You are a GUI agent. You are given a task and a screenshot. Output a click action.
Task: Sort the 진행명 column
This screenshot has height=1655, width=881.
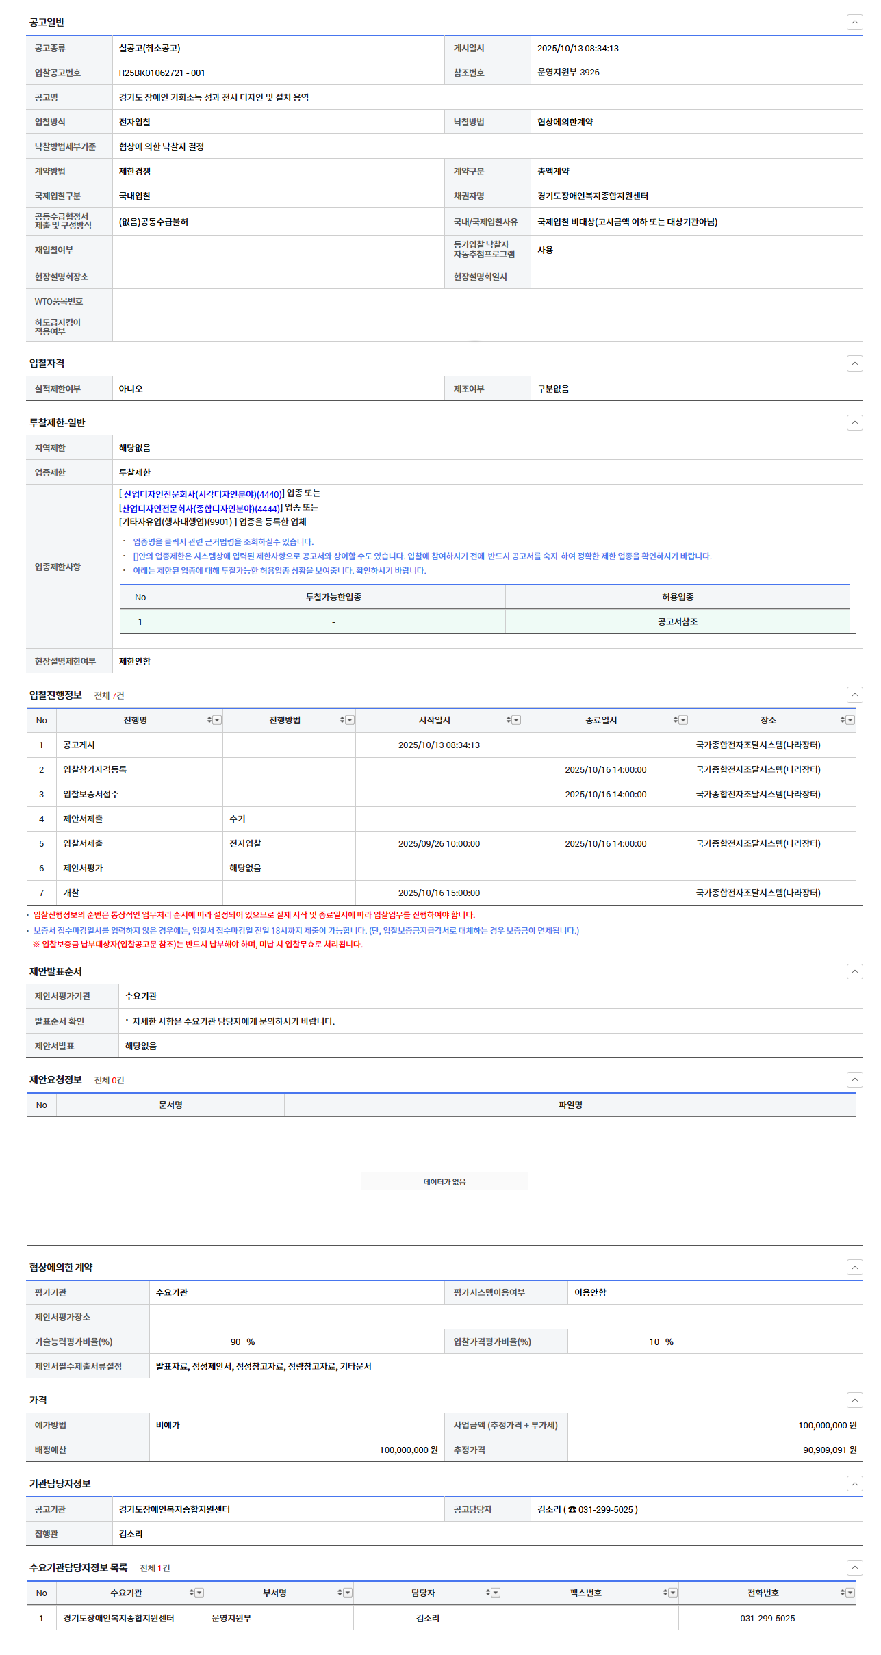209,720
